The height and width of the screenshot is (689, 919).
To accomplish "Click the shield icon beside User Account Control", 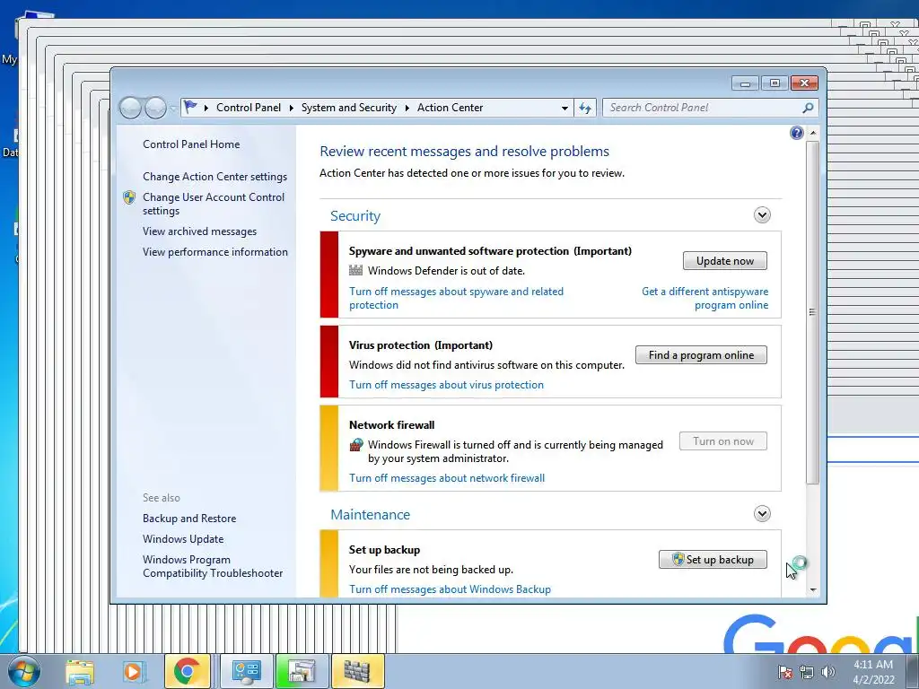I will tap(129, 197).
